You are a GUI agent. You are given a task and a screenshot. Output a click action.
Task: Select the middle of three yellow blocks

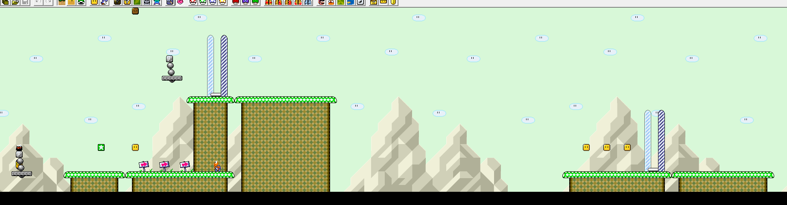607,147
